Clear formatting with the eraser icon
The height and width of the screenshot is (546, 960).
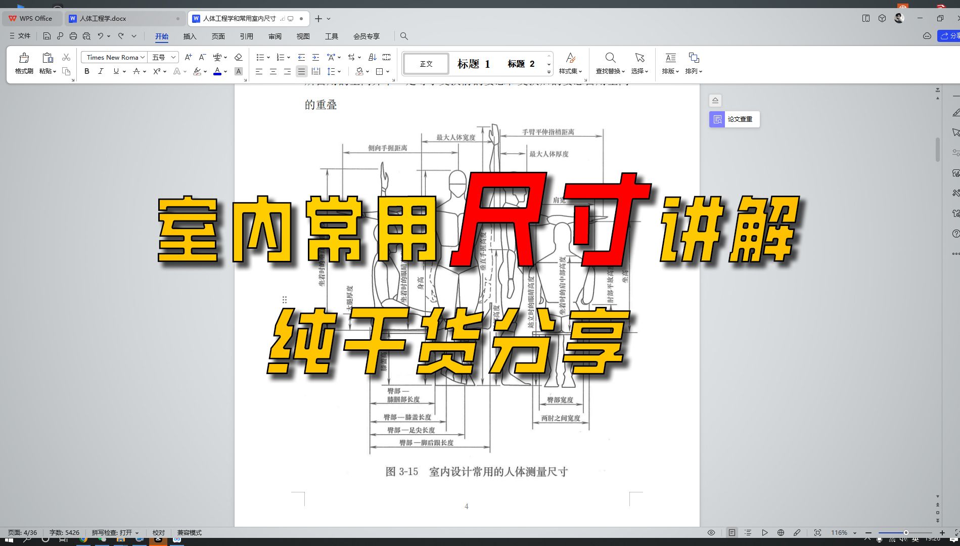pos(239,57)
